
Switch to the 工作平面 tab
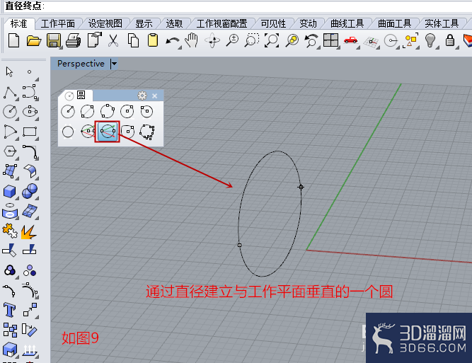(x=58, y=23)
